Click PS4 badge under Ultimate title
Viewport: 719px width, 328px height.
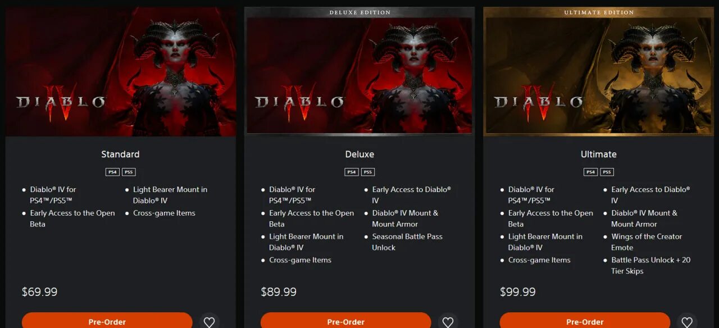[590, 172]
